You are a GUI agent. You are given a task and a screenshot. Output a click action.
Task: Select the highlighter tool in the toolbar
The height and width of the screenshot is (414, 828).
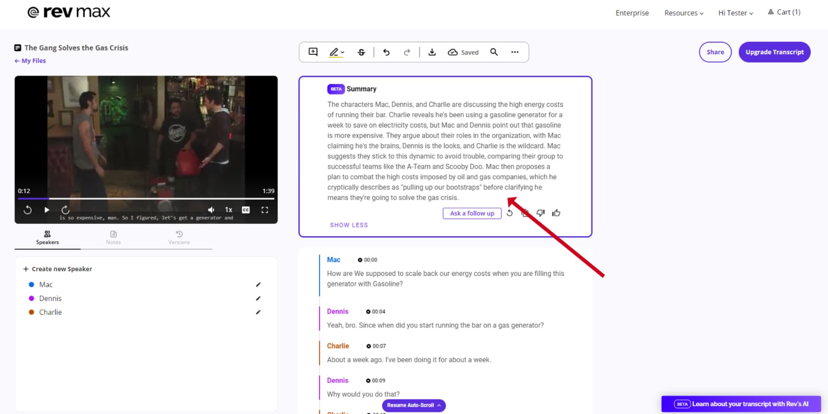click(334, 52)
